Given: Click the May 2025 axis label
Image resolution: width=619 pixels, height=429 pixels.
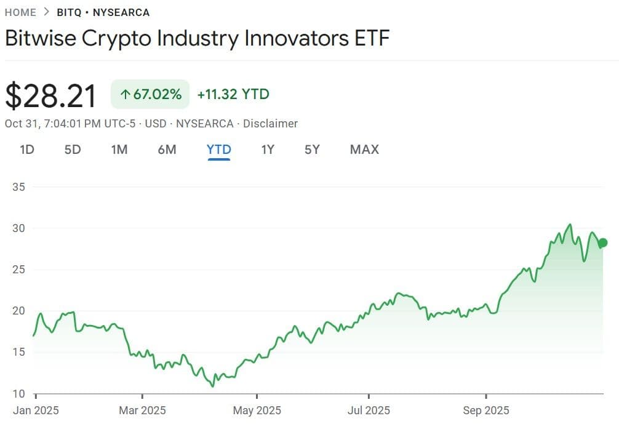Looking at the screenshot, I should pos(257,411).
